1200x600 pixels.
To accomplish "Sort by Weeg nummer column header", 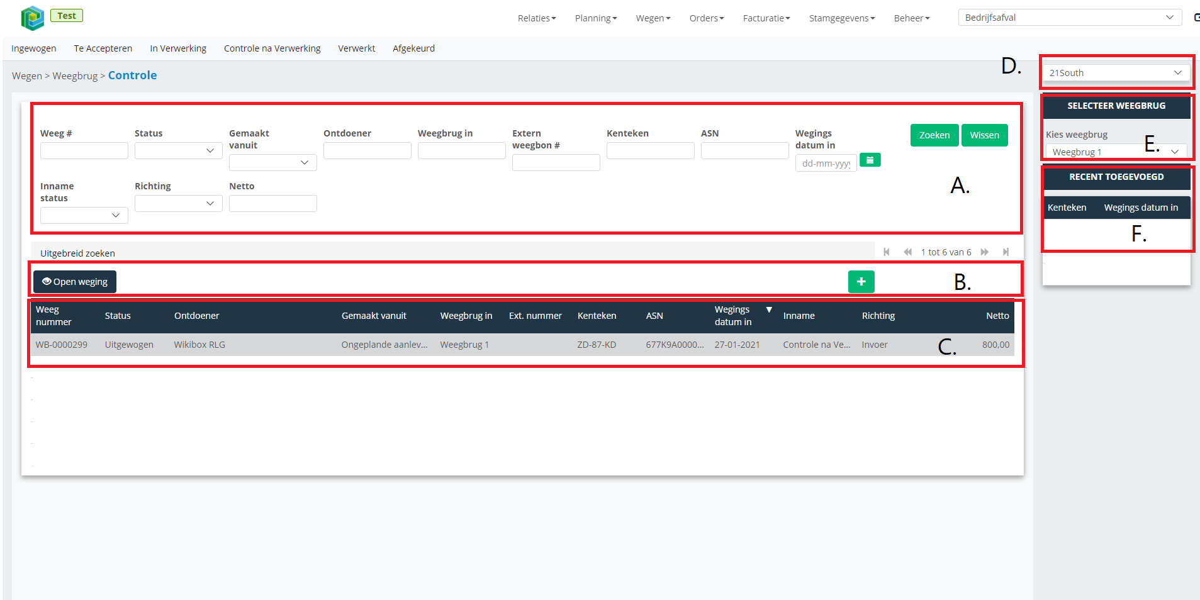I will [x=53, y=316].
